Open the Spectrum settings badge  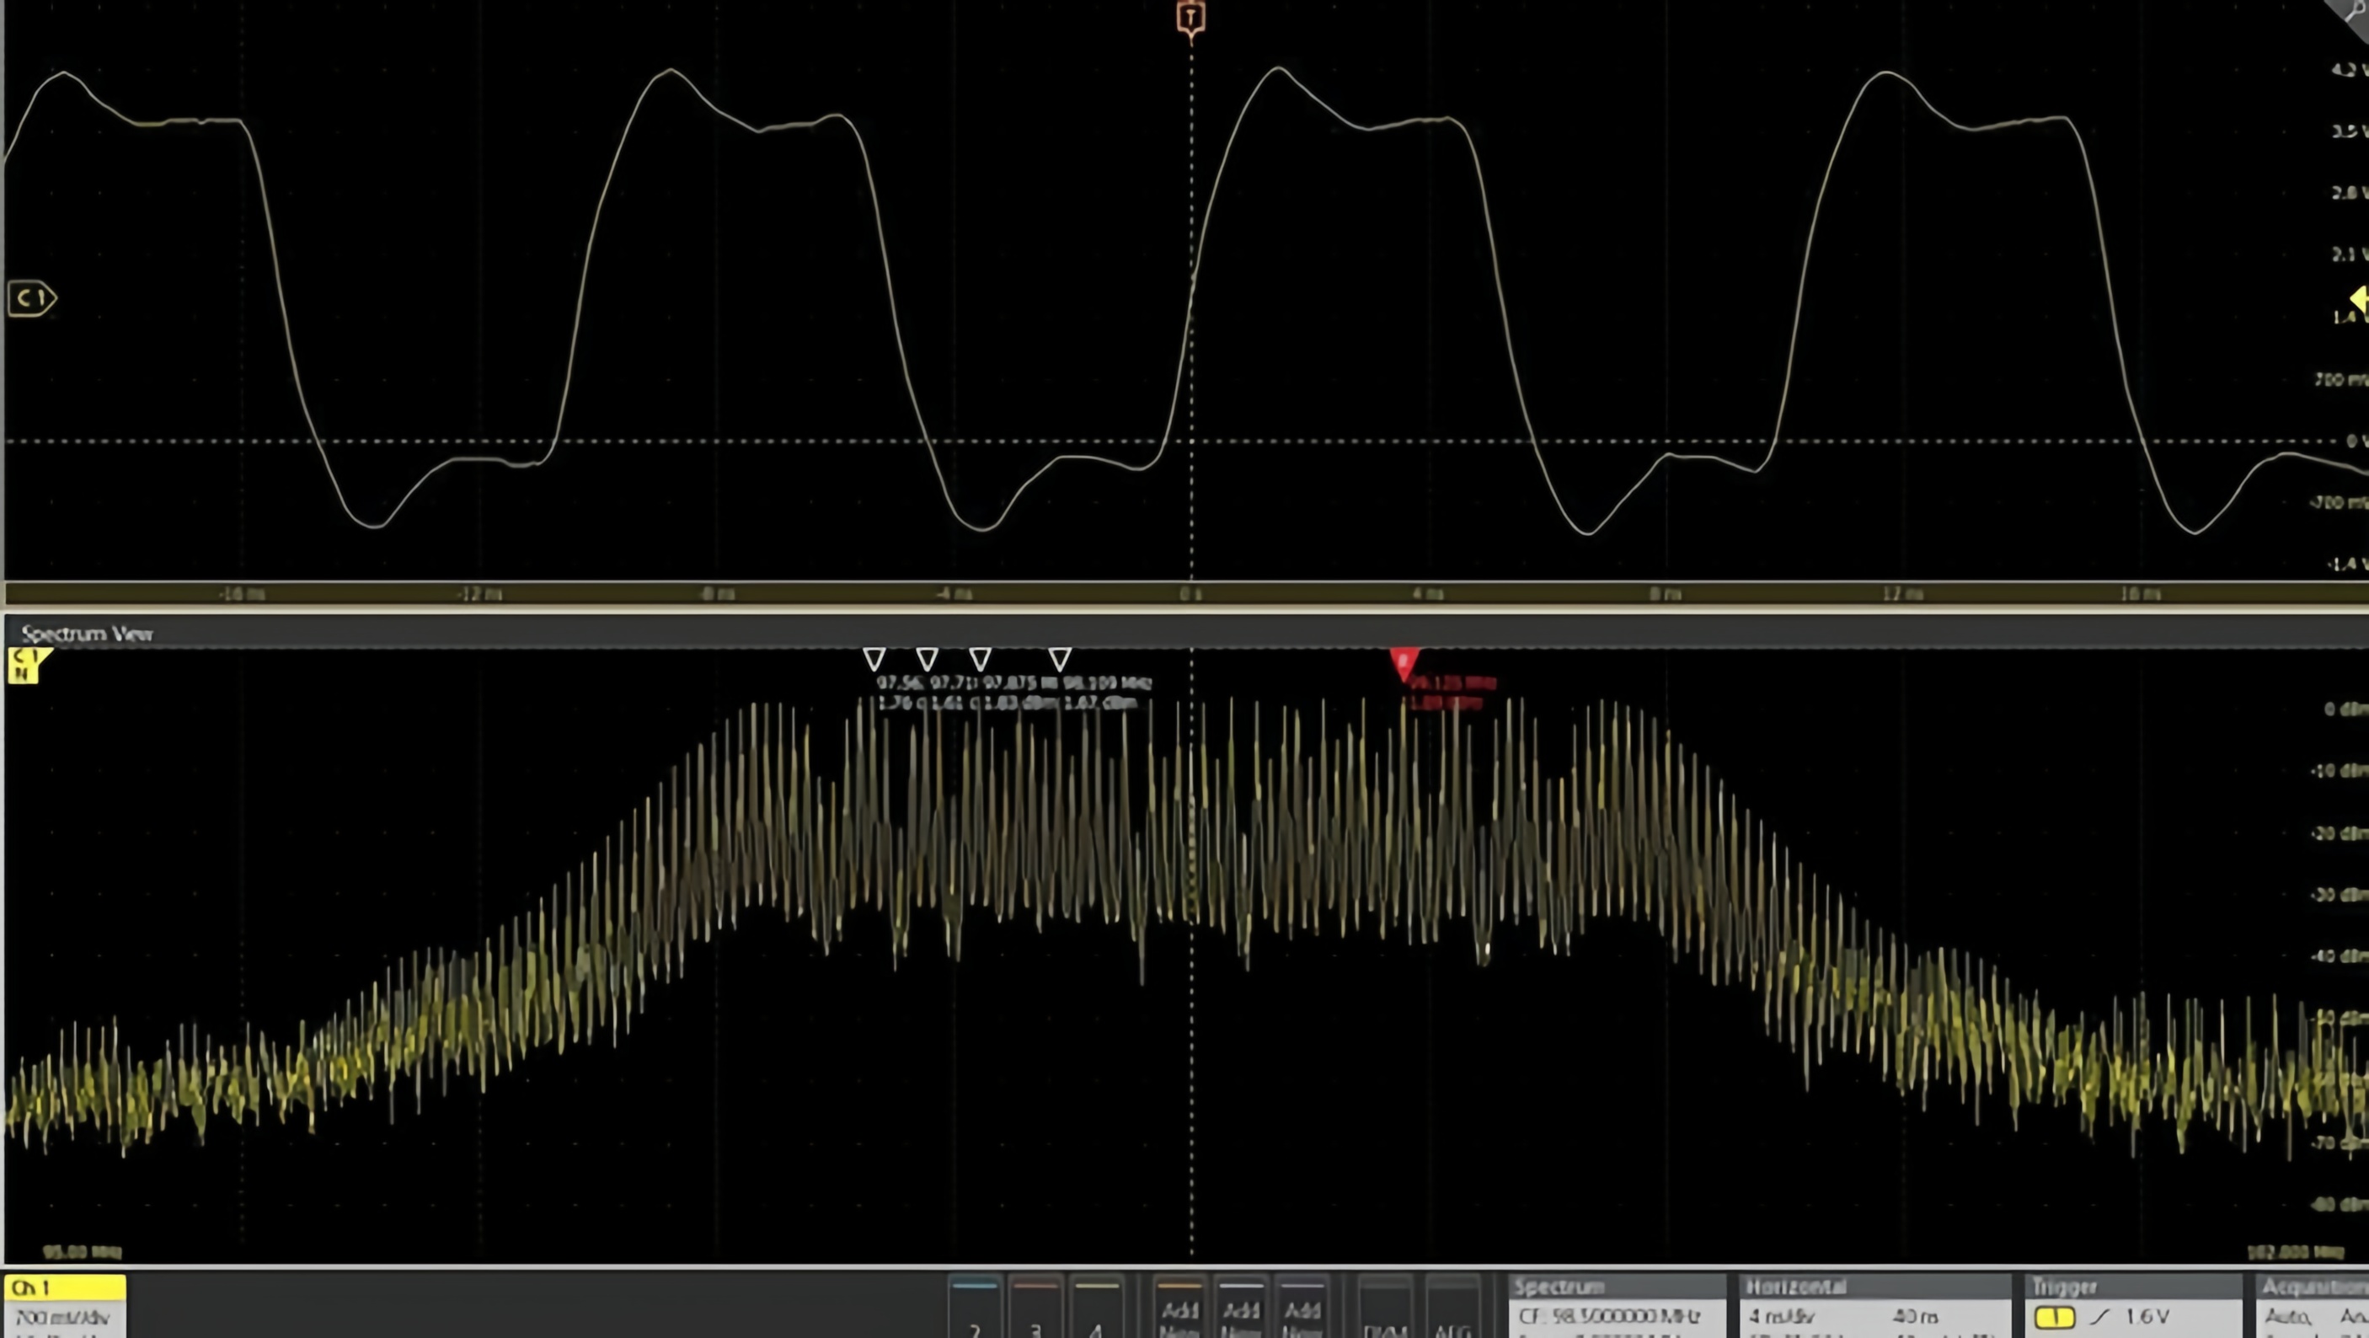(1616, 1308)
